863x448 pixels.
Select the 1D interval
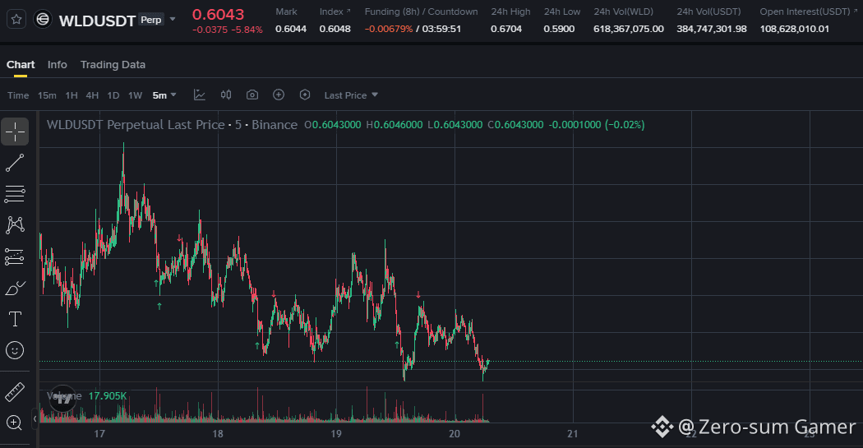coord(113,95)
